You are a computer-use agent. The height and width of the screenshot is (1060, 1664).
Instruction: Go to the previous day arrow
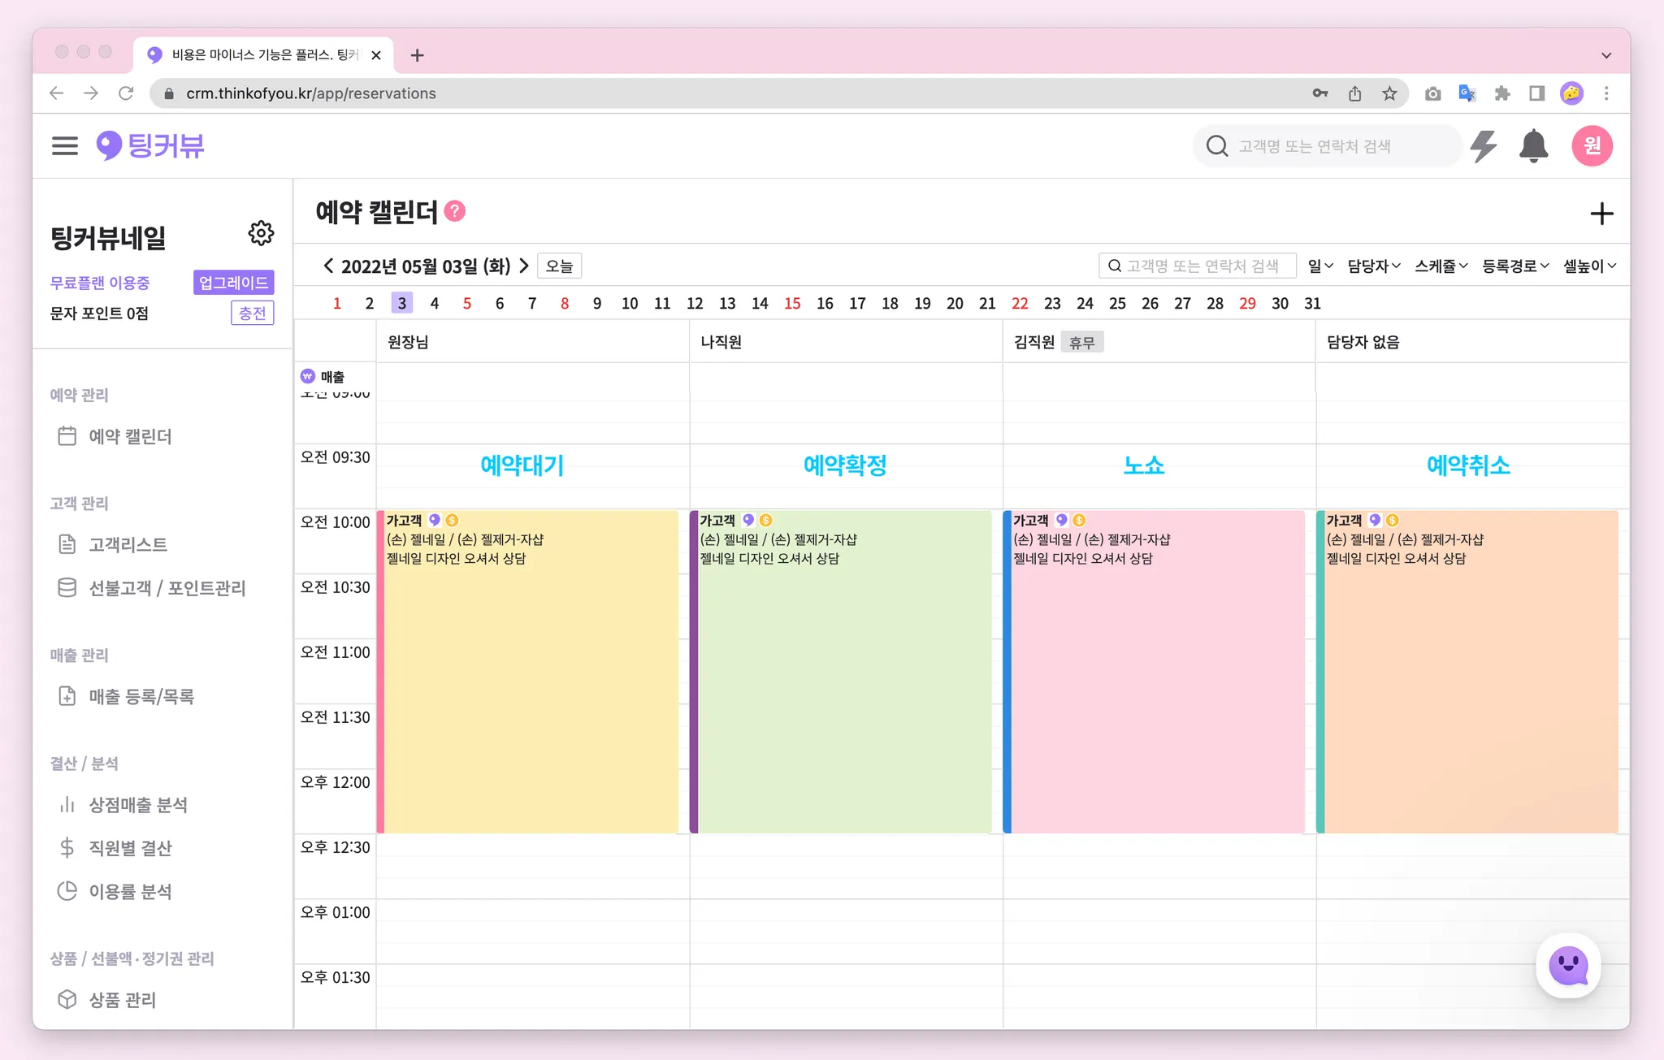tap(328, 266)
